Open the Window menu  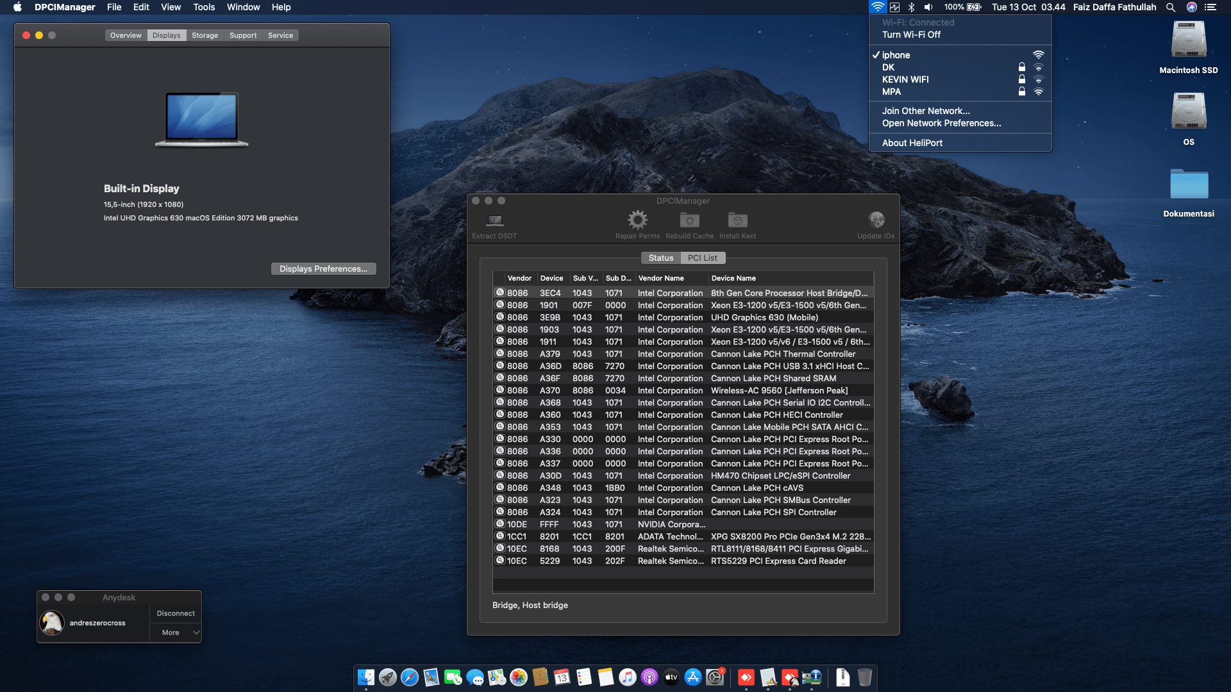(x=243, y=7)
